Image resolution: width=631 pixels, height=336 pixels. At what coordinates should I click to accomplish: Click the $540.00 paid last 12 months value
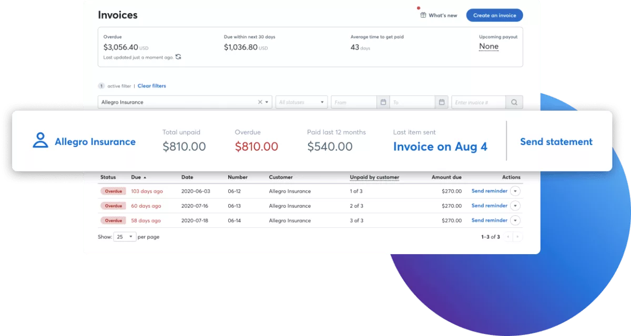[x=330, y=147]
